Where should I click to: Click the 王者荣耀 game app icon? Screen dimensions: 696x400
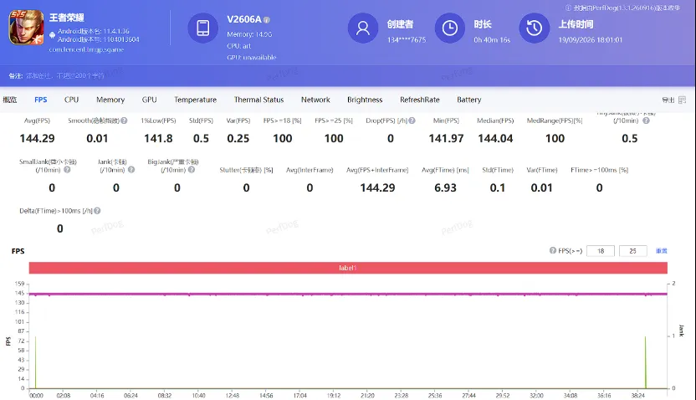coord(26,28)
